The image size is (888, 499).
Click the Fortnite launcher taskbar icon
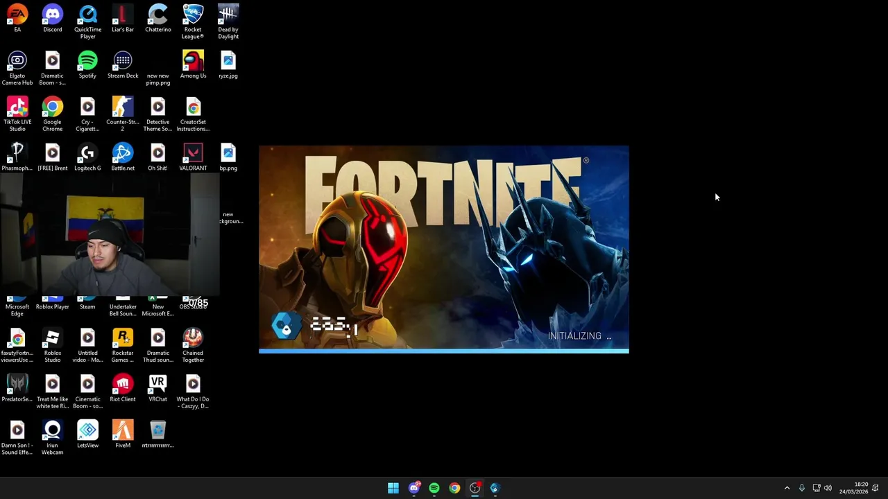[x=495, y=488]
